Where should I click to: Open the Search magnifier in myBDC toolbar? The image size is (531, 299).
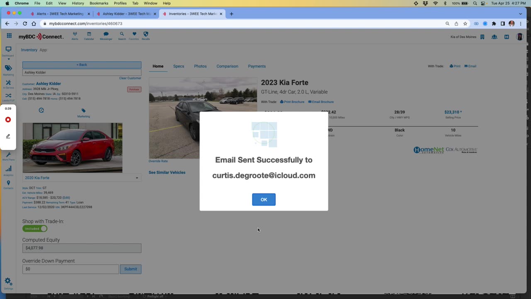(122, 36)
